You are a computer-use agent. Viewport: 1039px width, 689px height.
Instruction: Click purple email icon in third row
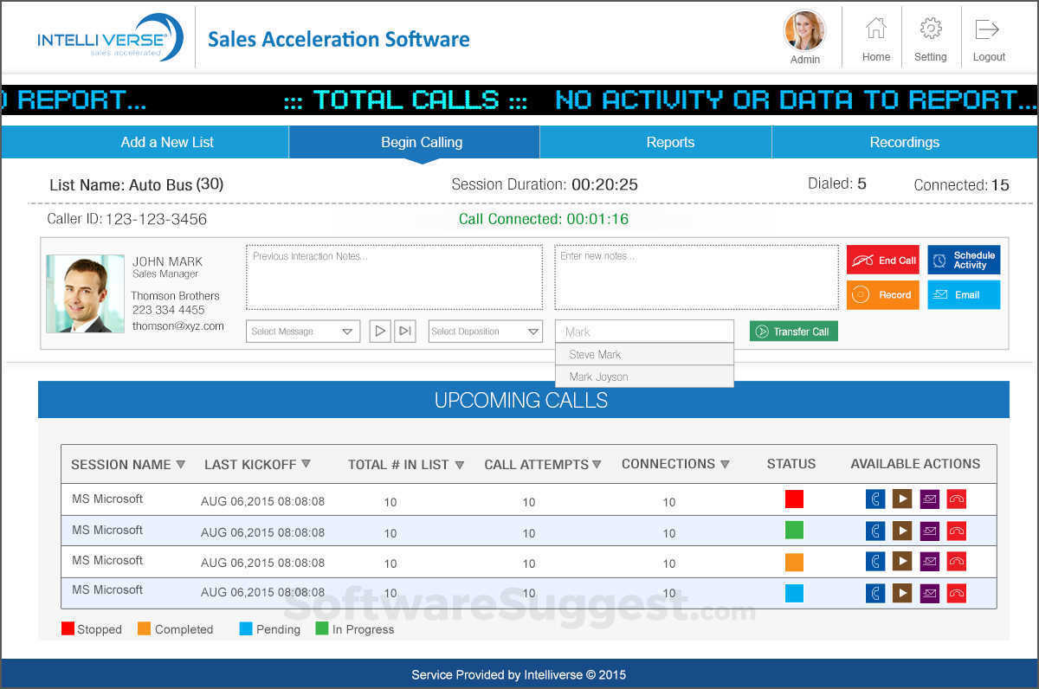(929, 562)
